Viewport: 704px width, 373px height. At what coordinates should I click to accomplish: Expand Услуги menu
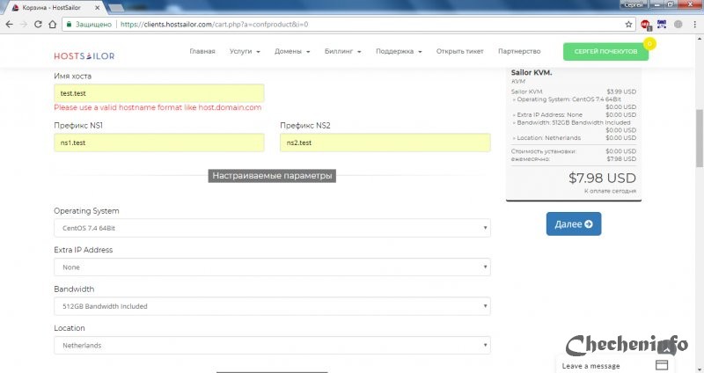245,51
